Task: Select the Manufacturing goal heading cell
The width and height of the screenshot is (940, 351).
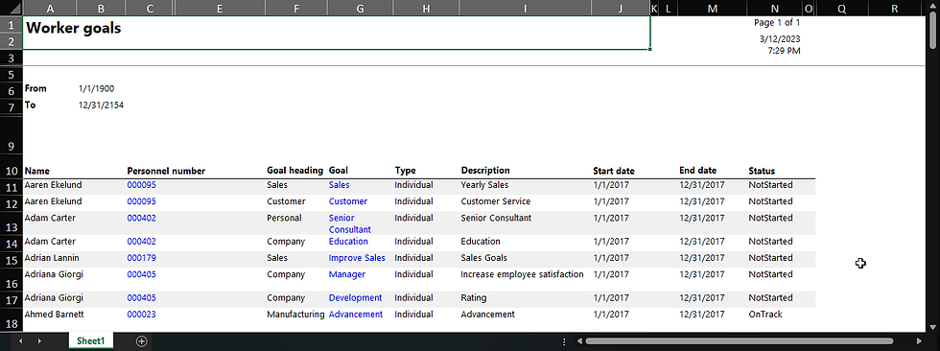Action: (x=295, y=314)
